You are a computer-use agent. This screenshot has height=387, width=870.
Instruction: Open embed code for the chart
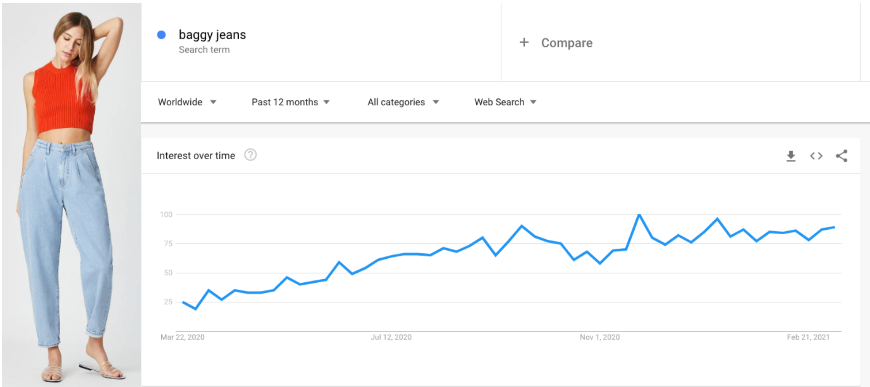coord(816,156)
